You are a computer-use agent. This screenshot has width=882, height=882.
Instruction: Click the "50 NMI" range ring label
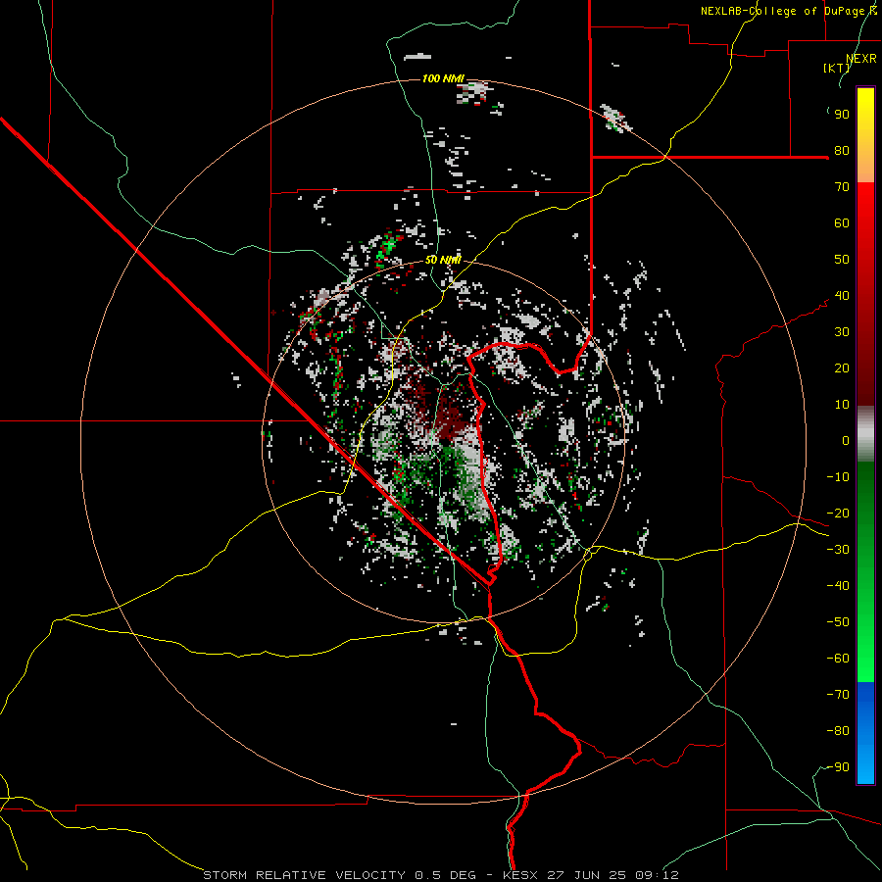(443, 260)
